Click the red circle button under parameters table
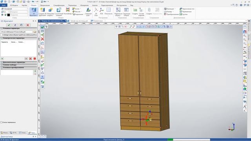Image resolution: width=251 pixels, height=141 pixels. [35, 59]
